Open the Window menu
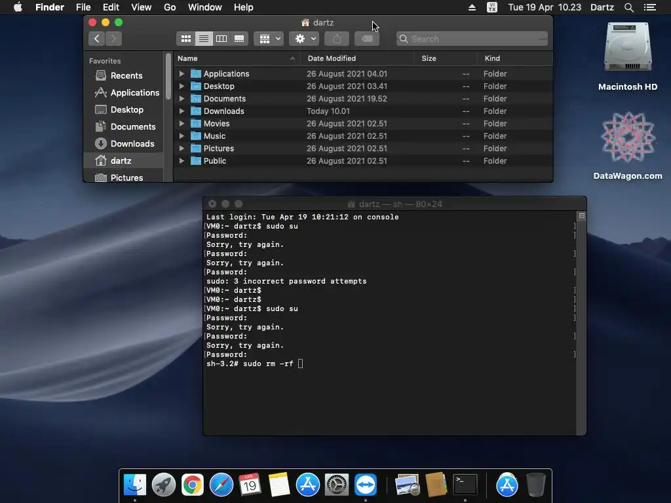The width and height of the screenshot is (671, 503). [x=205, y=7]
